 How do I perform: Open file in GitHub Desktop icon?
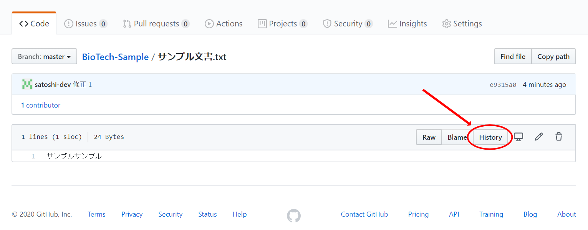pos(518,137)
